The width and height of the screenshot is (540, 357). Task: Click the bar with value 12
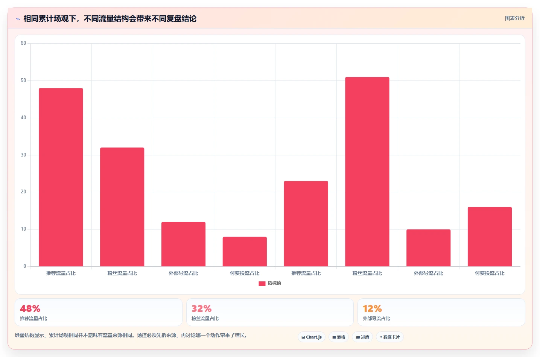(183, 244)
